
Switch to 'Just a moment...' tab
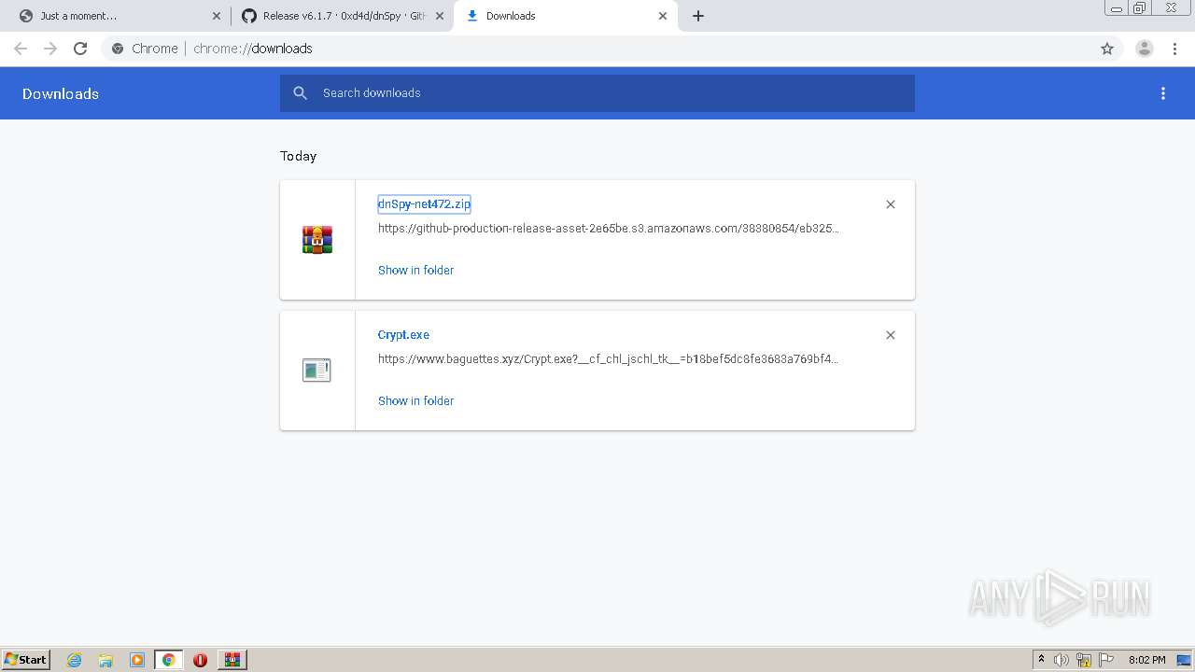pos(119,16)
